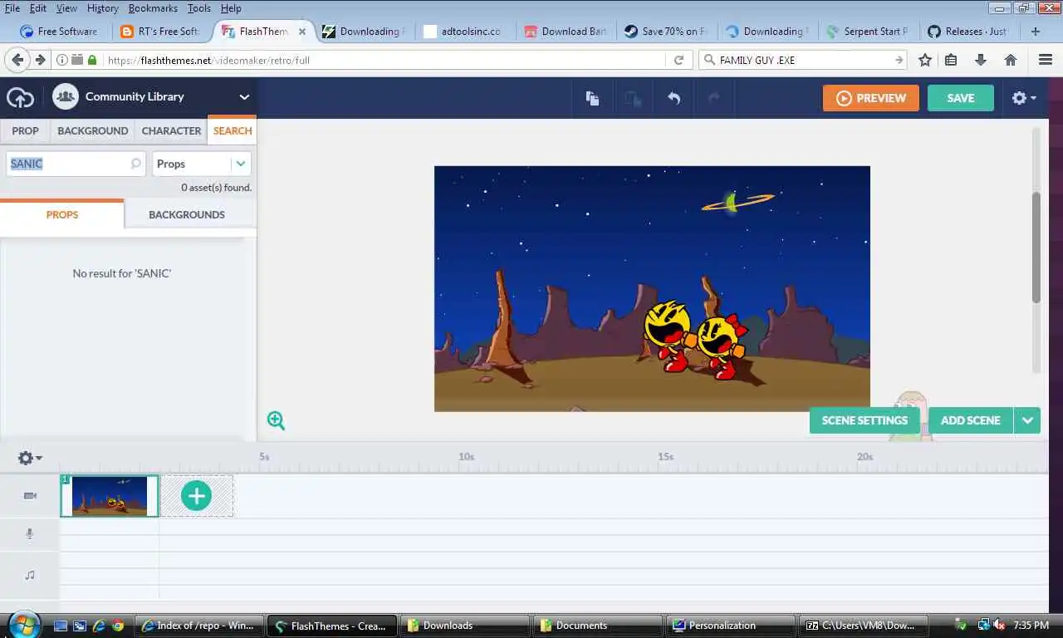Expand the Community Library dropdown
This screenshot has width=1063, height=638.
(244, 96)
